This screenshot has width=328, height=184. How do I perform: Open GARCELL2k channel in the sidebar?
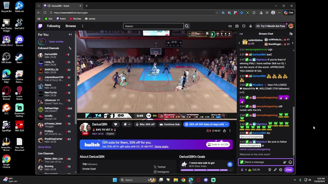point(55,71)
